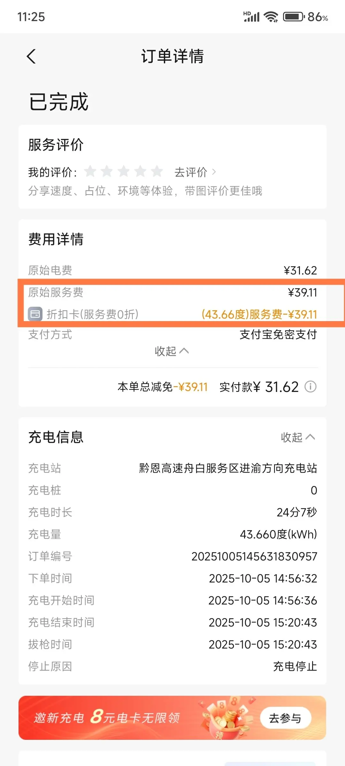Tap the back arrow icon
345x766 pixels.
click(31, 56)
